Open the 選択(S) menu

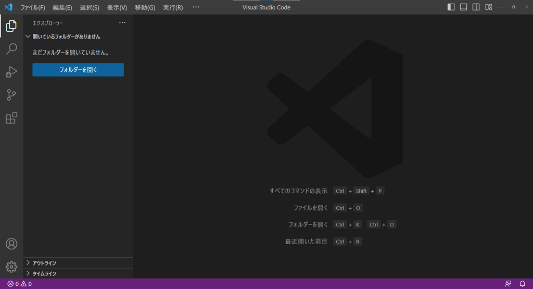(90, 7)
